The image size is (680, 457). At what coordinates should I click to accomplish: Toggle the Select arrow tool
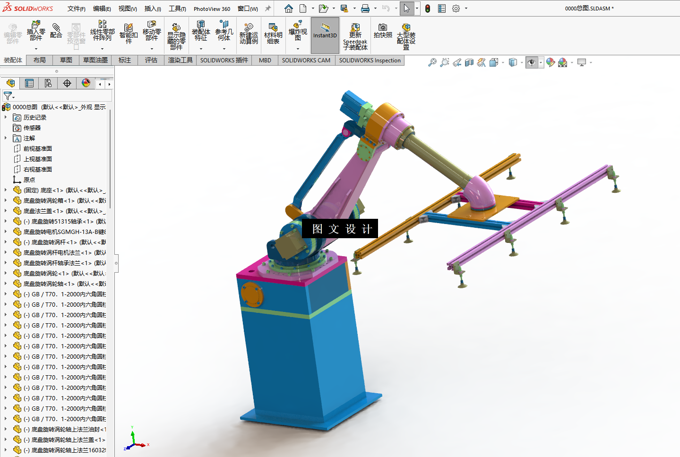pyautogui.click(x=406, y=9)
